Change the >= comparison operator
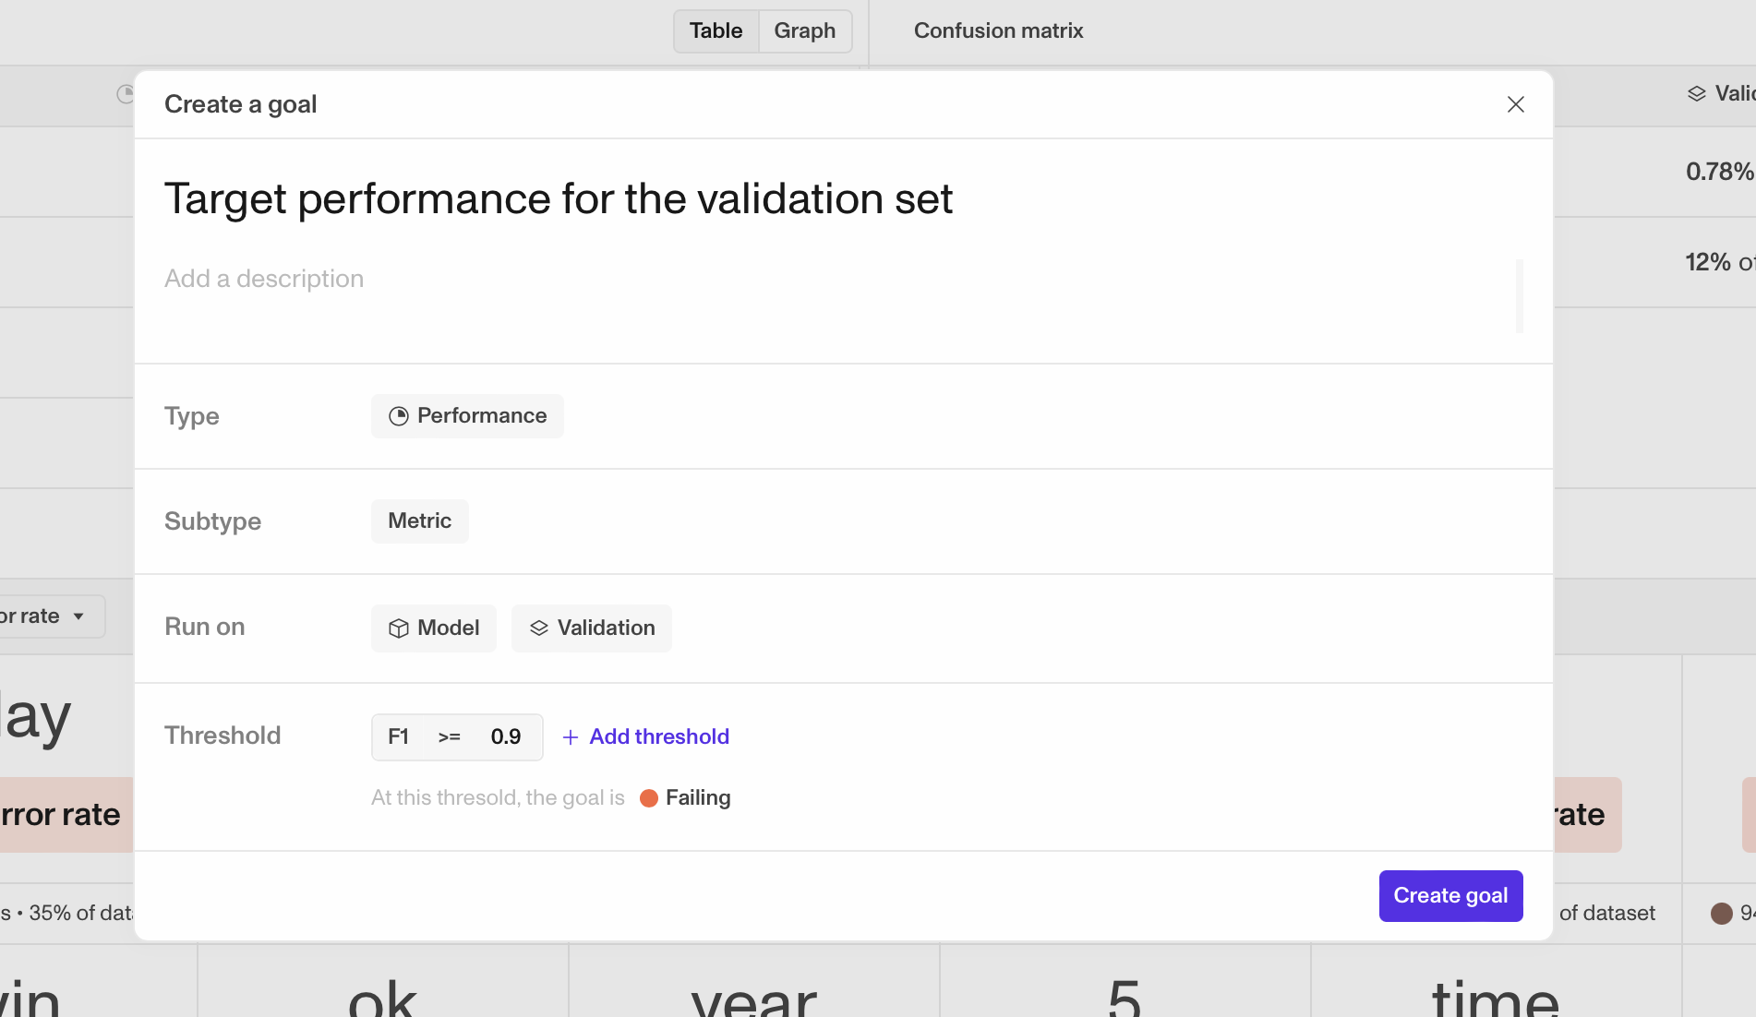This screenshot has height=1017, width=1756. pyautogui.click(x=449, y=737)
